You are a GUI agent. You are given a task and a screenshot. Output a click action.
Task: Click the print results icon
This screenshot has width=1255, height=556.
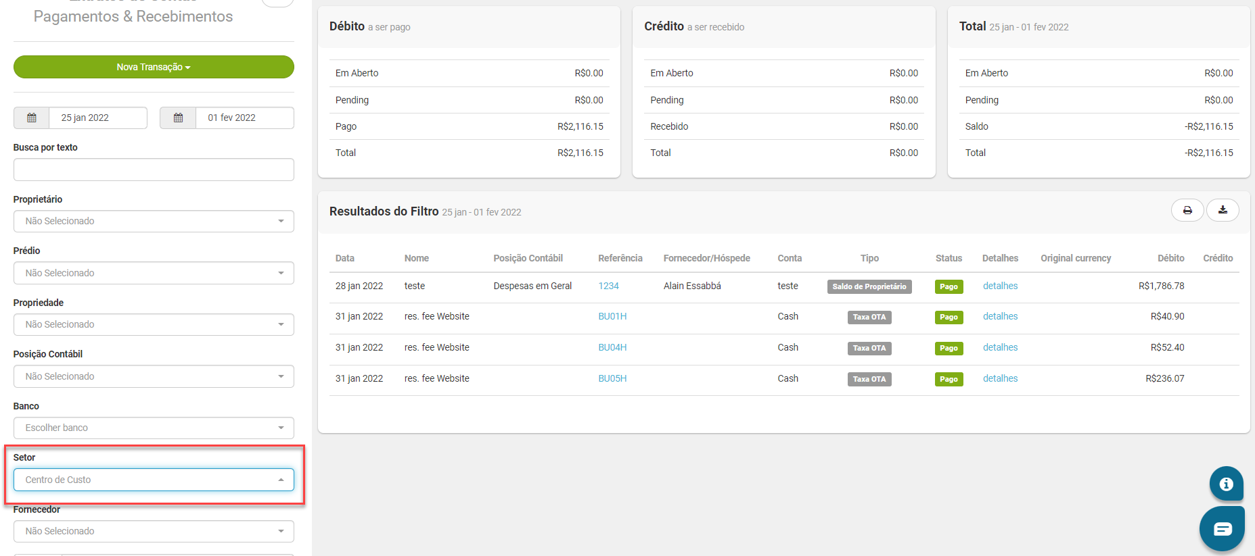[1187, 210]
